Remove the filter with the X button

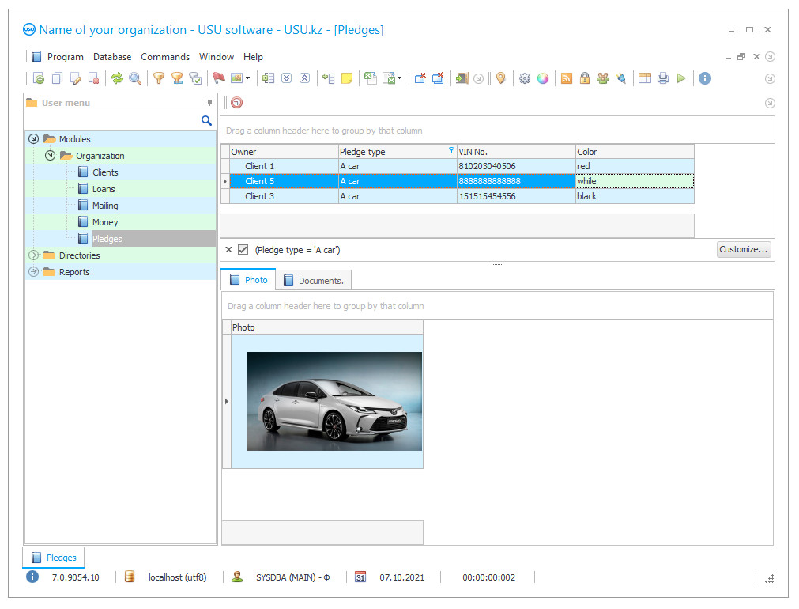(229, 249)
